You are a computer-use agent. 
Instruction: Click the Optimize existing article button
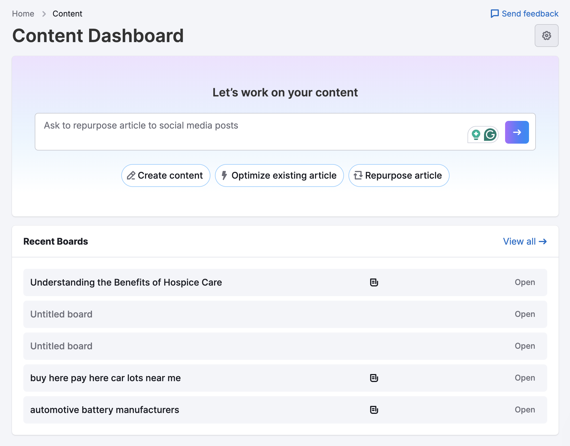[x=279, y=175]
